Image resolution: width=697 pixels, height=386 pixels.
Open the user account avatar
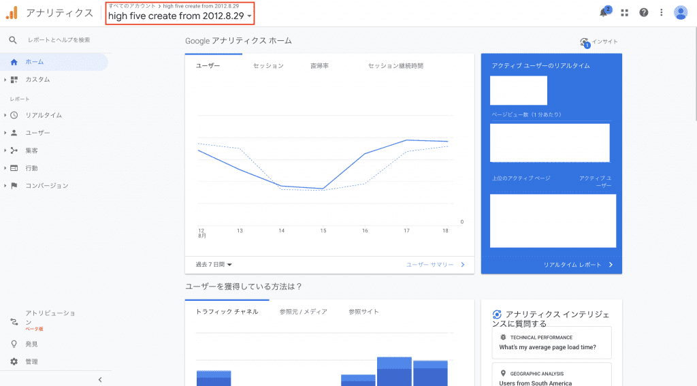tap(681, 12)
